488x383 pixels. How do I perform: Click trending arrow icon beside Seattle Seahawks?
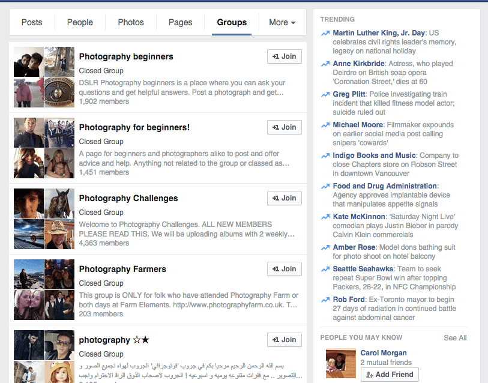tap(325, 269)
